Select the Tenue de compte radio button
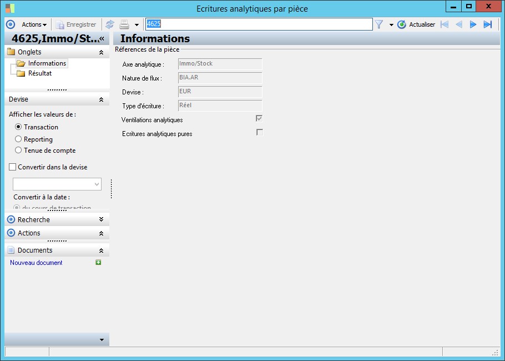 tap(18, 150)
